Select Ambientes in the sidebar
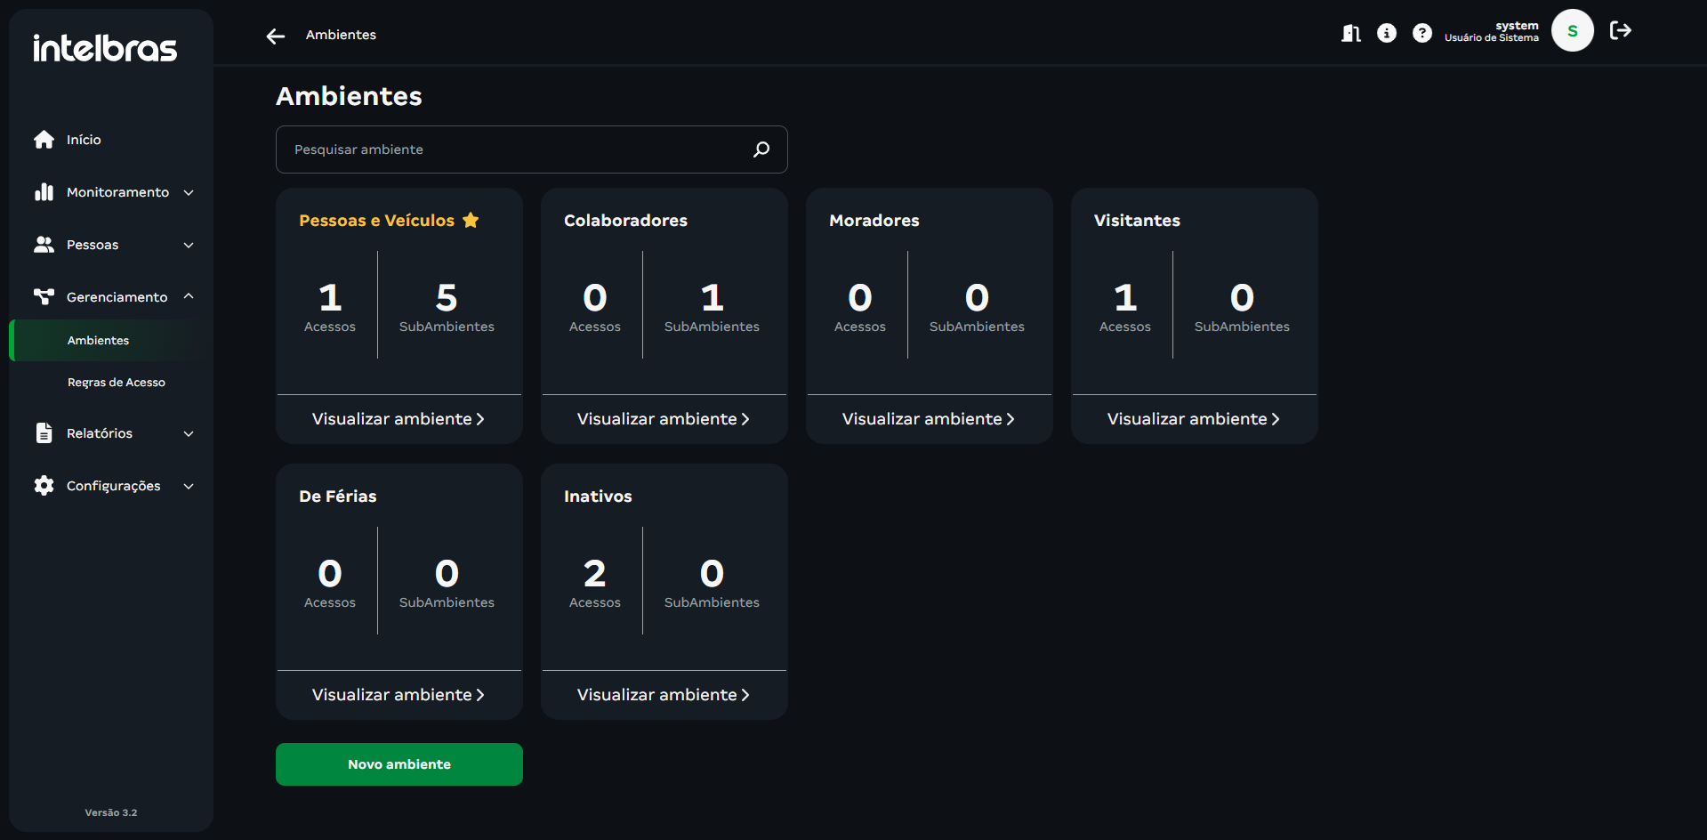This screenshot has width=1707, height=840. (x=99, y=341)
